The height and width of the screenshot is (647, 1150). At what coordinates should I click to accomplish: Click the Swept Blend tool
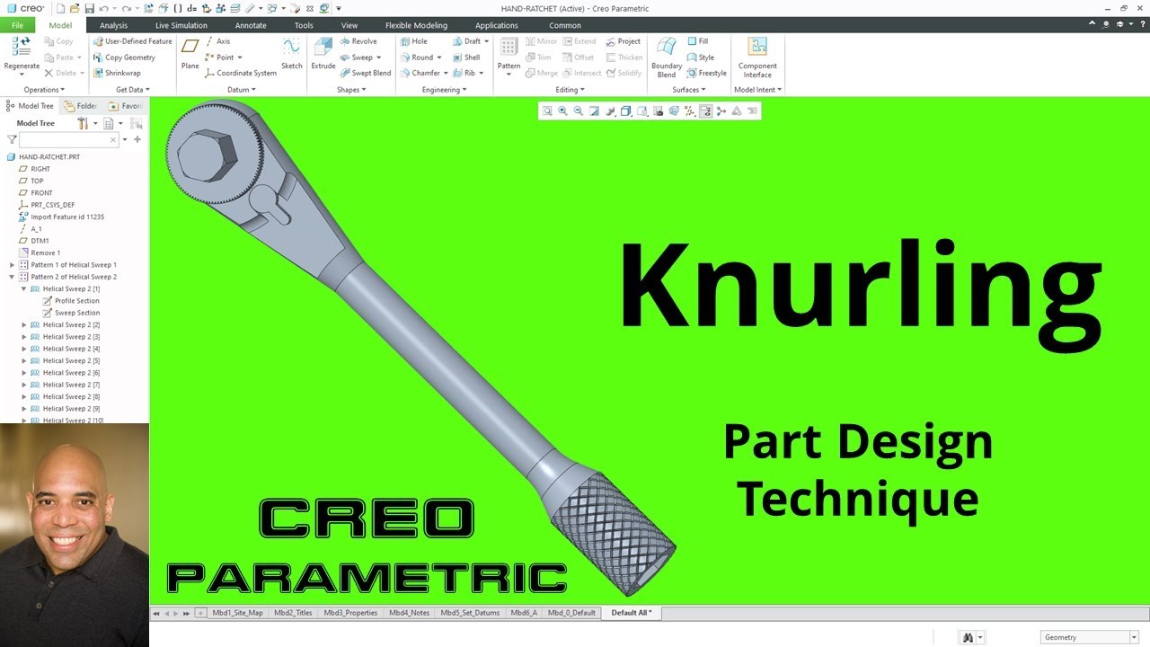[x=366, y=73]
